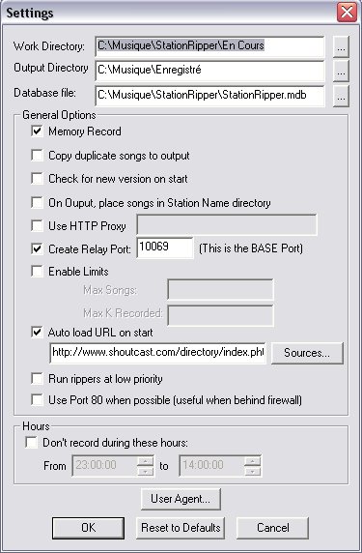This screenshot has width=362, height=553.
Task: Click the shoutcast URL text field
Action: click(157, 352)
